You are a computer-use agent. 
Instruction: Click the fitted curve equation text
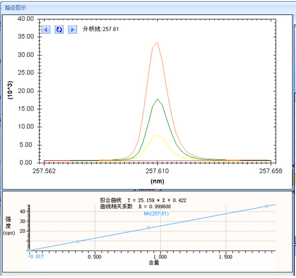click(x=143, y=200)
